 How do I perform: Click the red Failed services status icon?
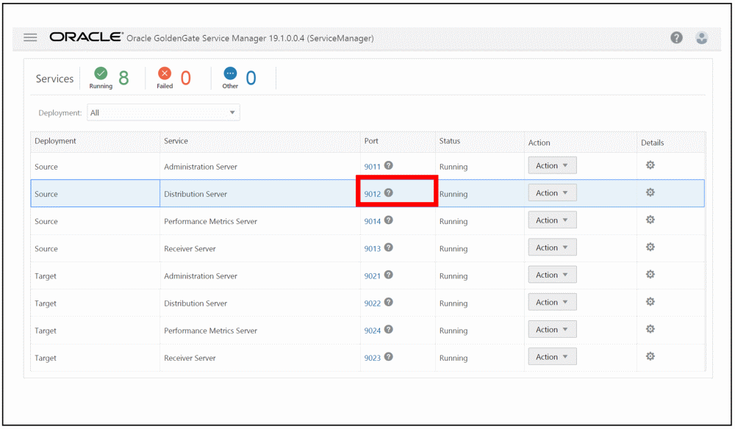165,73
